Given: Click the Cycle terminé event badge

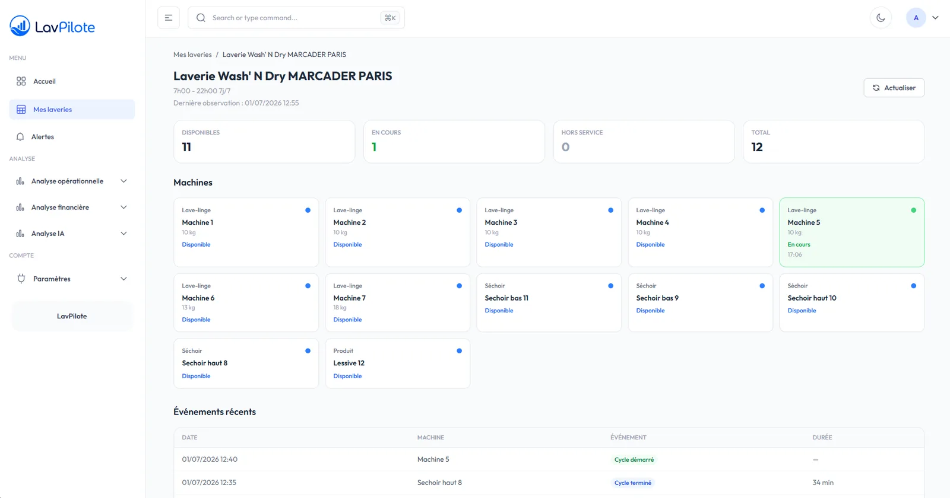Looking at the screenshot, I should pos(633,483).
